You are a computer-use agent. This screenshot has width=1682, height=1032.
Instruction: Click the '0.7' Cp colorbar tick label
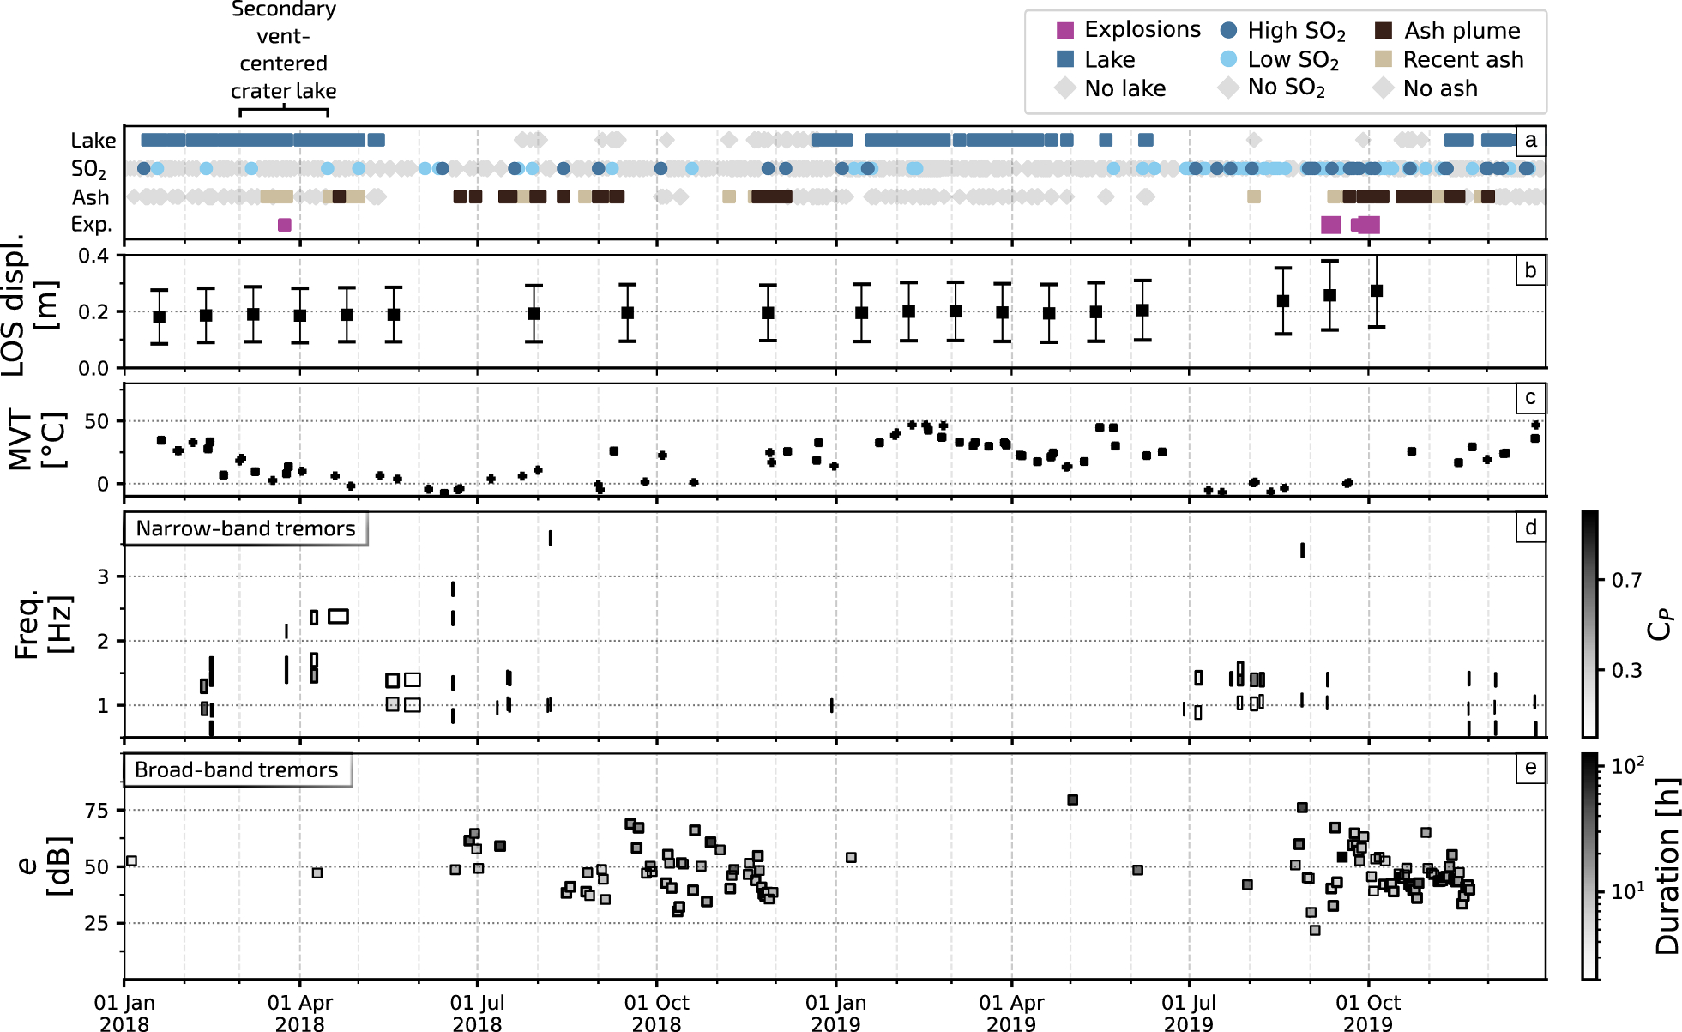pyautogui.click(x=1627, y=581)
